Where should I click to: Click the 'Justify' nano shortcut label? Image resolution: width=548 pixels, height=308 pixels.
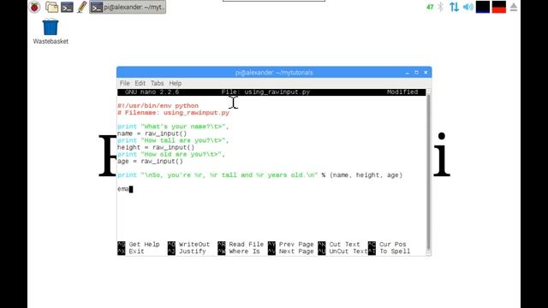192,251
